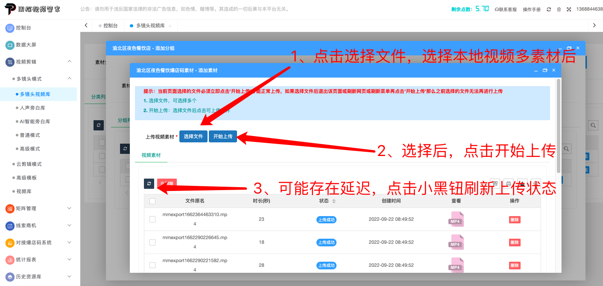Viewport: 603px width, 286px height.
Task: Open the 操作手册 link
Action: tap(532, 9)
